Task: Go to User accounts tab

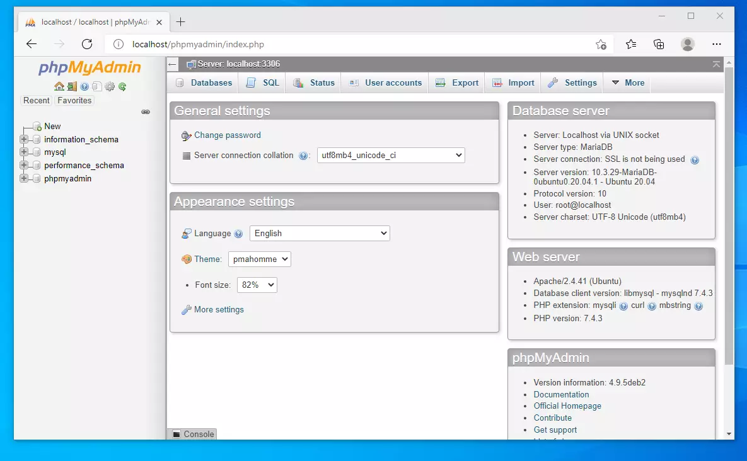Action: [x=385, y=83]
